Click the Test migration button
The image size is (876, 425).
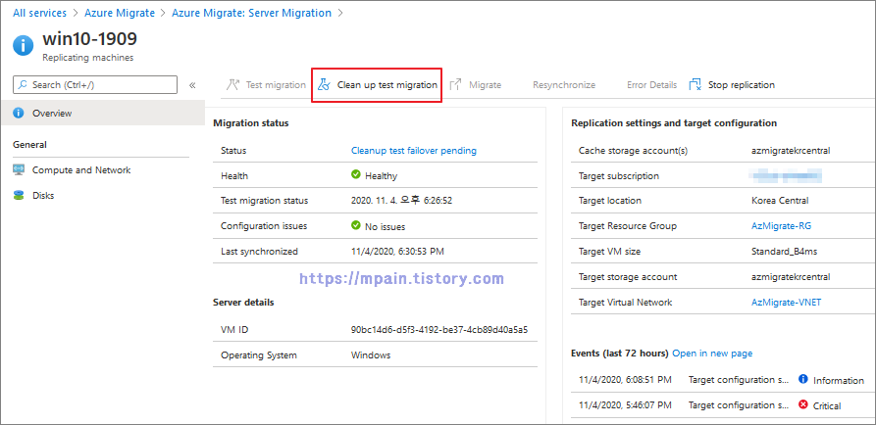(x=266, y=85)
